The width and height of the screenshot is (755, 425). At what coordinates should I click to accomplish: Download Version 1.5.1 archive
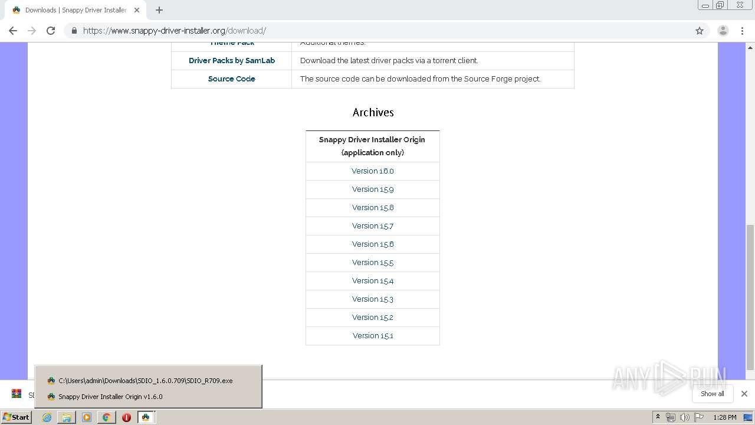373,335
